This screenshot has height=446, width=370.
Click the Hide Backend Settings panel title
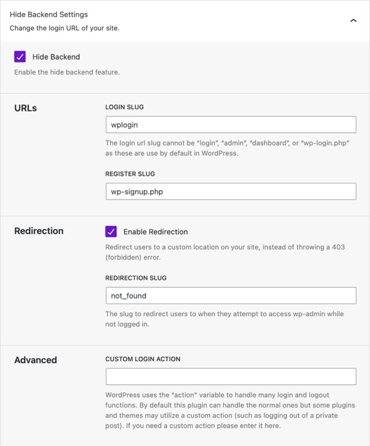coord(49,14)
